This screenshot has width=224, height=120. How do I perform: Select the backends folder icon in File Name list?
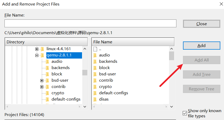pyautogui.click(x=95, y=61)
